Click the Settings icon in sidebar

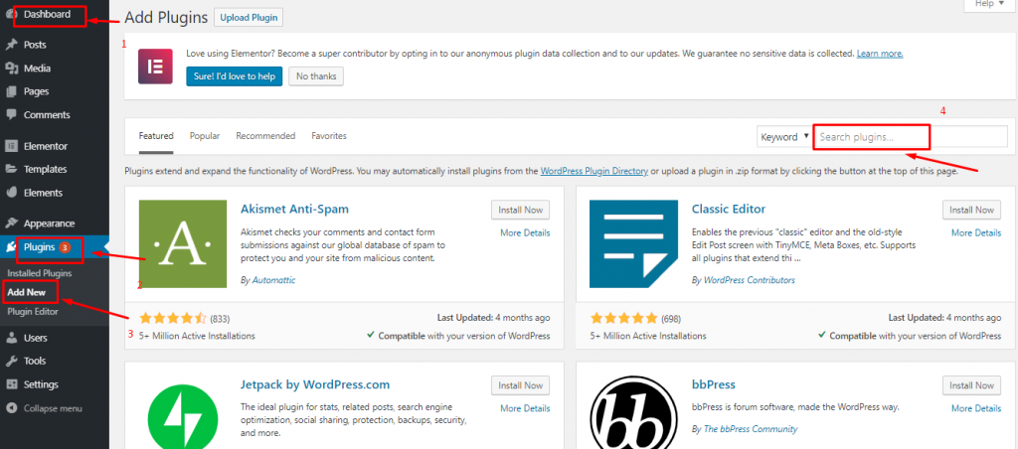pos(11,384)
